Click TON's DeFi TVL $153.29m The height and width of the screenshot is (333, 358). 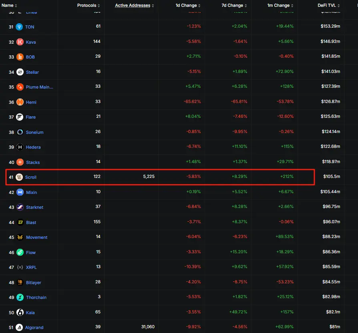[x=330, y=26]
